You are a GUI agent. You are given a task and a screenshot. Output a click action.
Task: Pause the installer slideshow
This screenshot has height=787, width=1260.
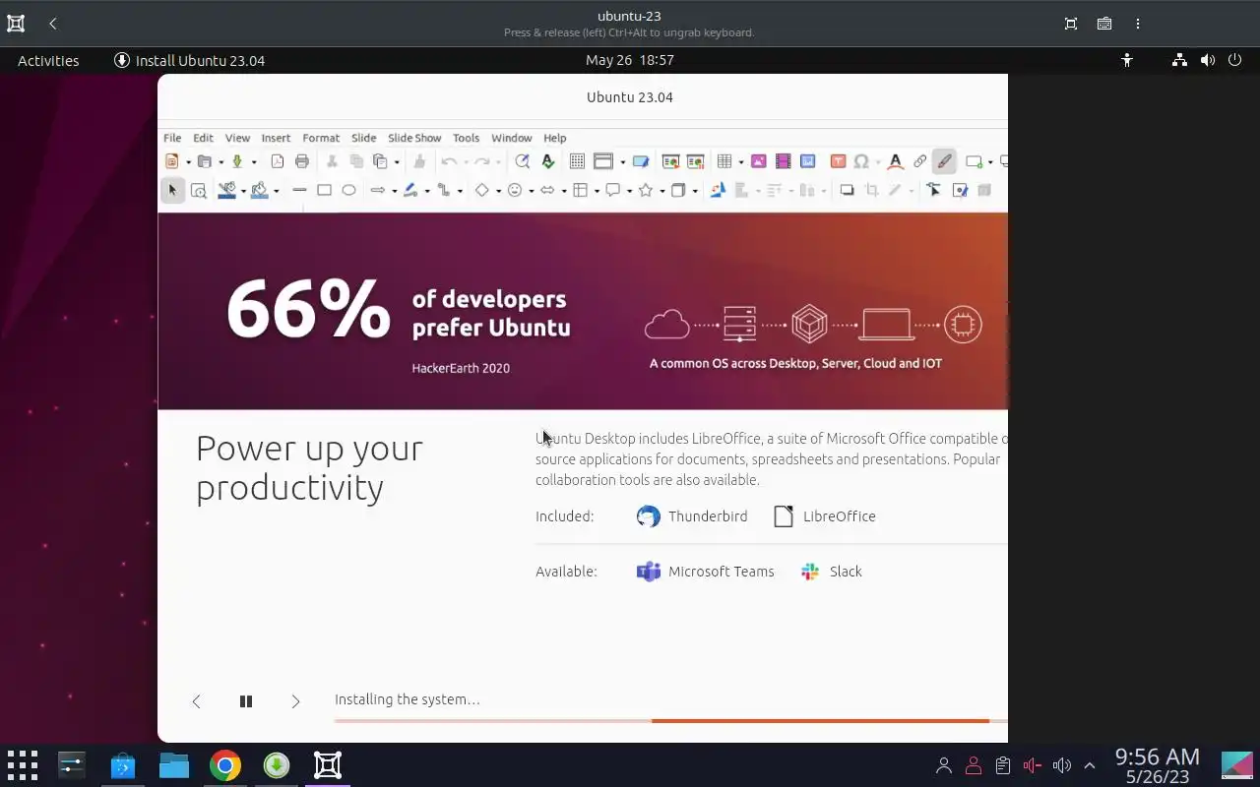coord(246,701)
